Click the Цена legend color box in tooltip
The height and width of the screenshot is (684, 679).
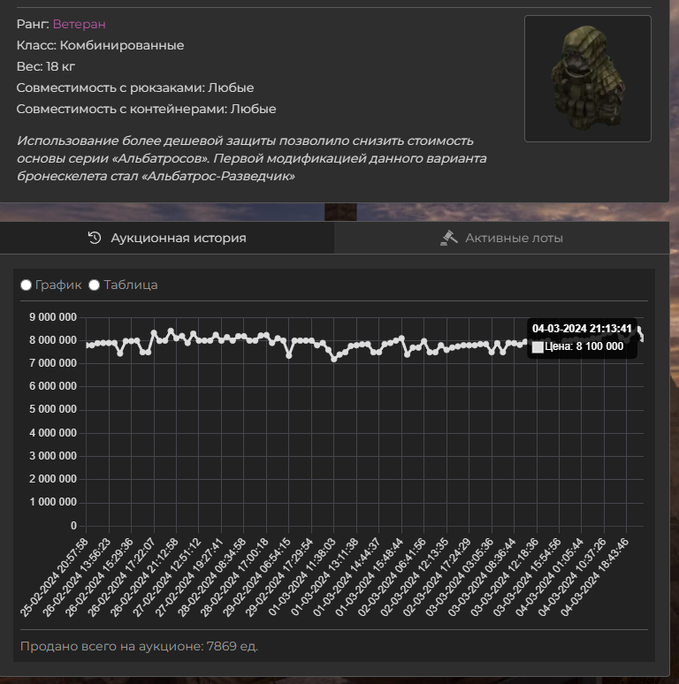coord(538,347)
